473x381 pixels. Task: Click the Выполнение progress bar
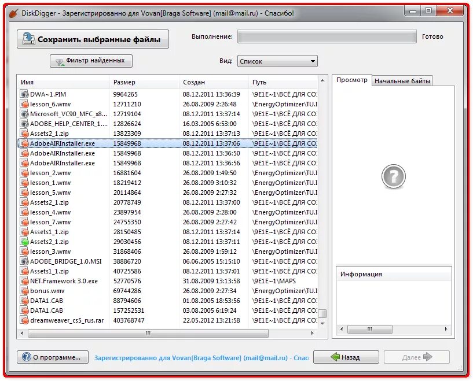coord(327,36)
